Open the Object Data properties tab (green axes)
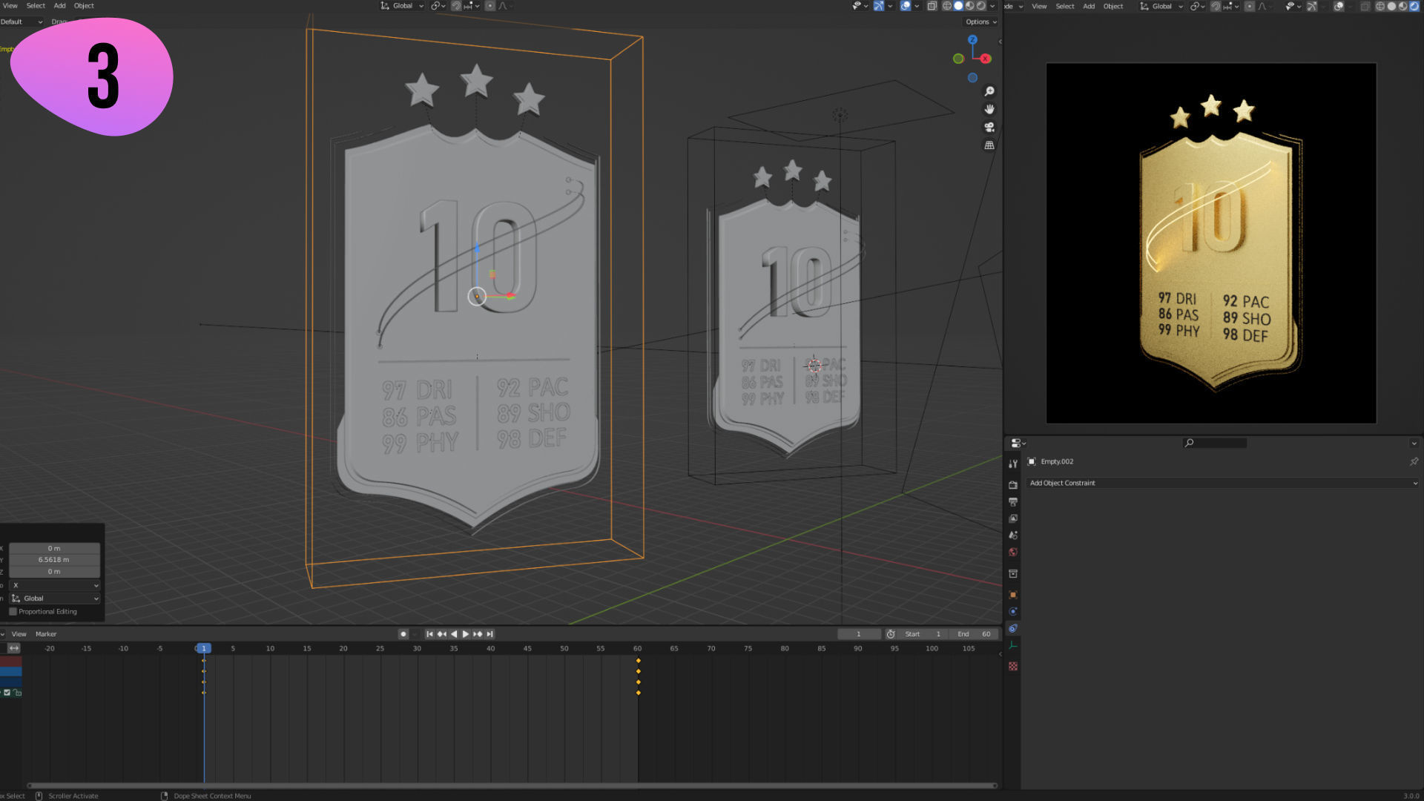Image resolution: width=1424 pixels, height=801 pixels. coord(1012,645)
